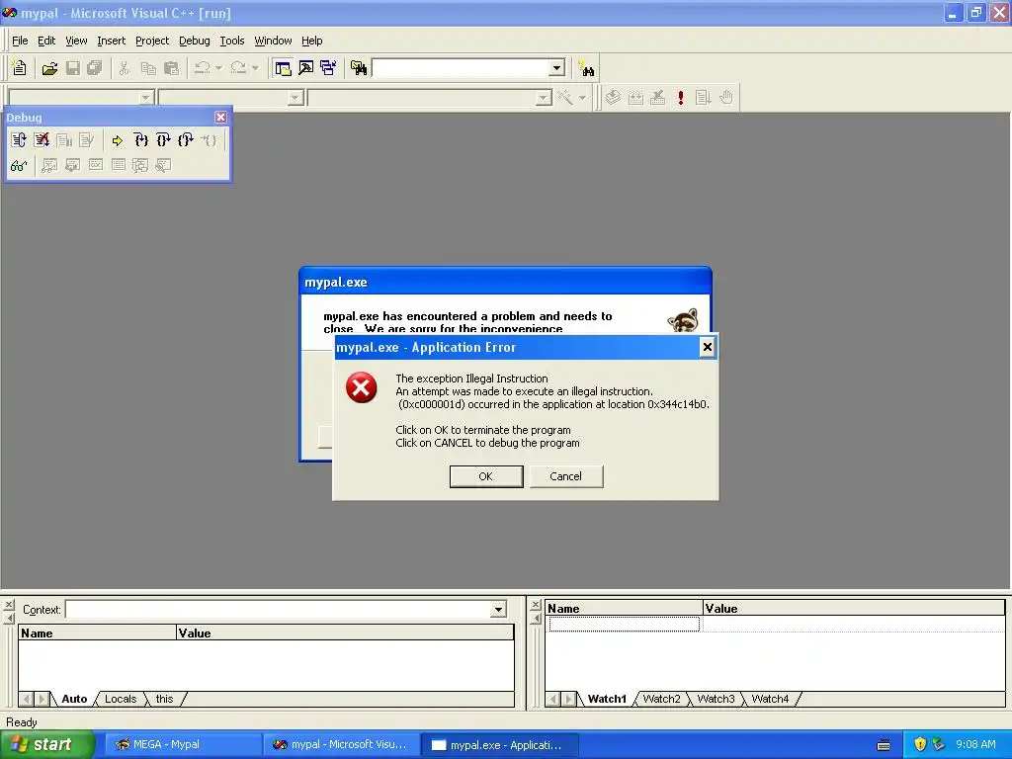The height and width of the screenshot is (759, 1012).
Task: Click the New Text File toolbar icon
Action: 20,68
